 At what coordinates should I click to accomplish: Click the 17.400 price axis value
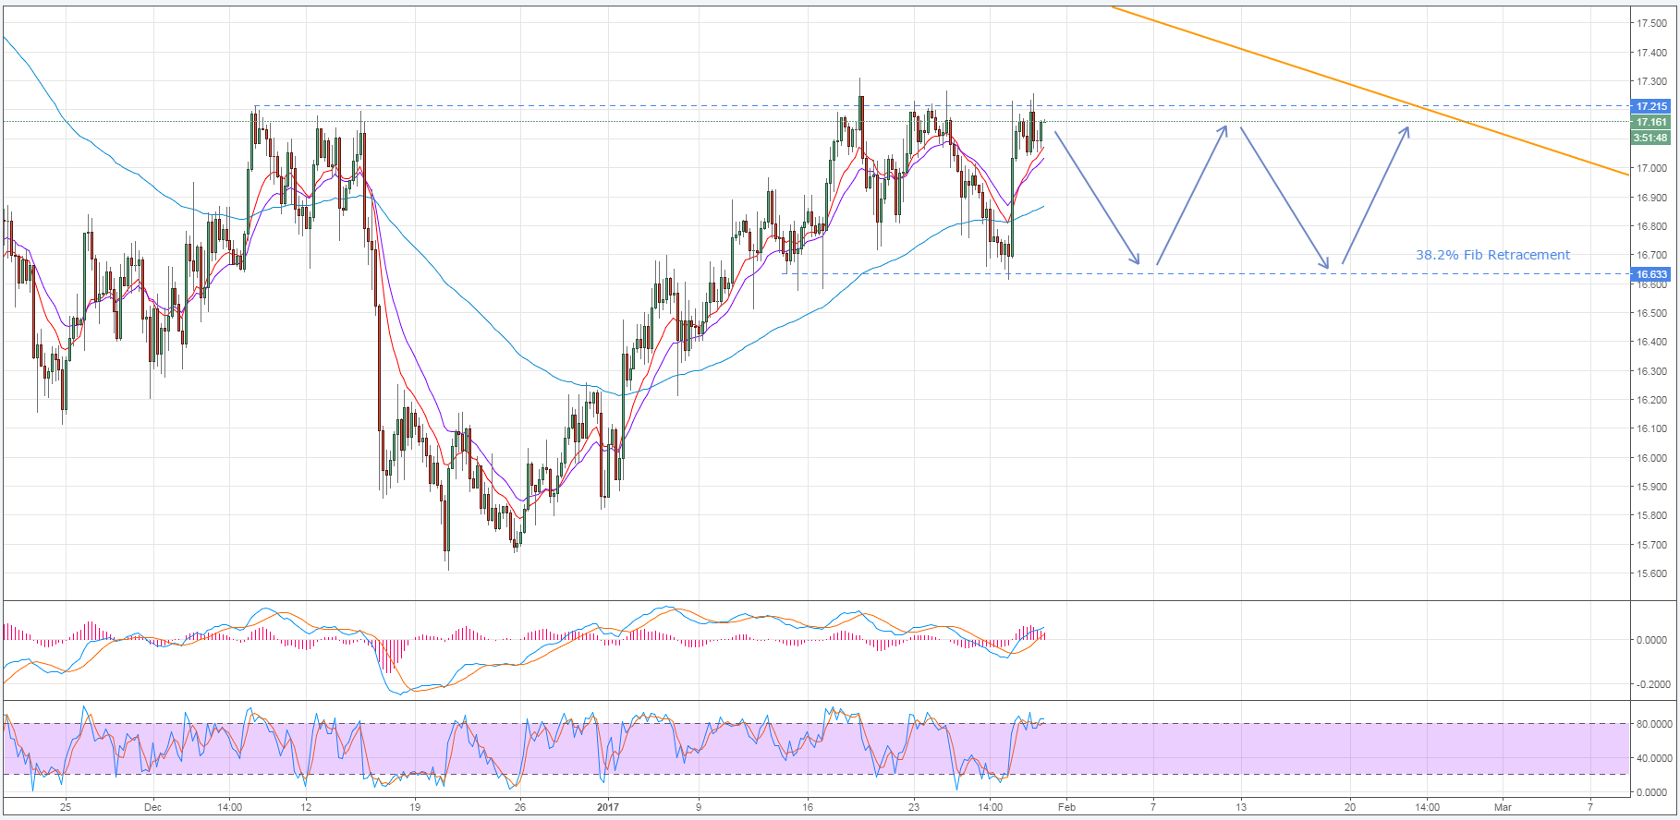[x=1651, y=53]
